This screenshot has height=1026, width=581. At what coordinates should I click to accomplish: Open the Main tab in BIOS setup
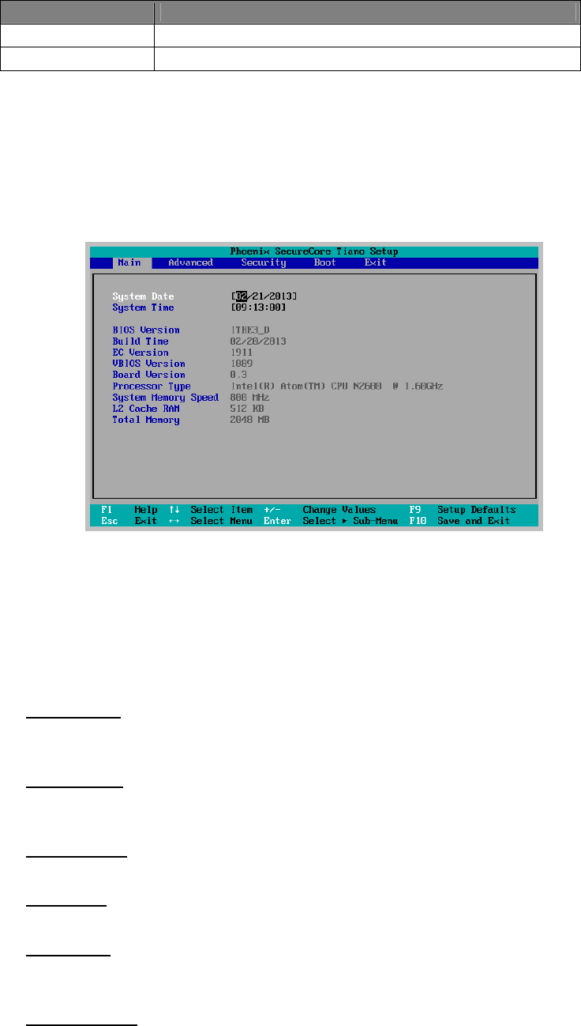tap(129, 262)
